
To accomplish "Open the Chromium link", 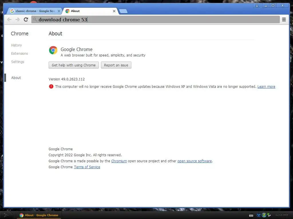I will tap(119, 161).
